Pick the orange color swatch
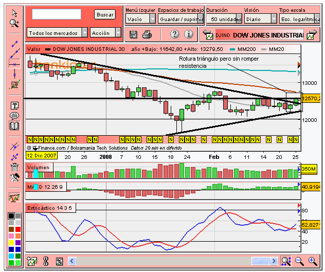Viewport: 325px width, 272px height. pyautogui.click(x=18, y=235)
